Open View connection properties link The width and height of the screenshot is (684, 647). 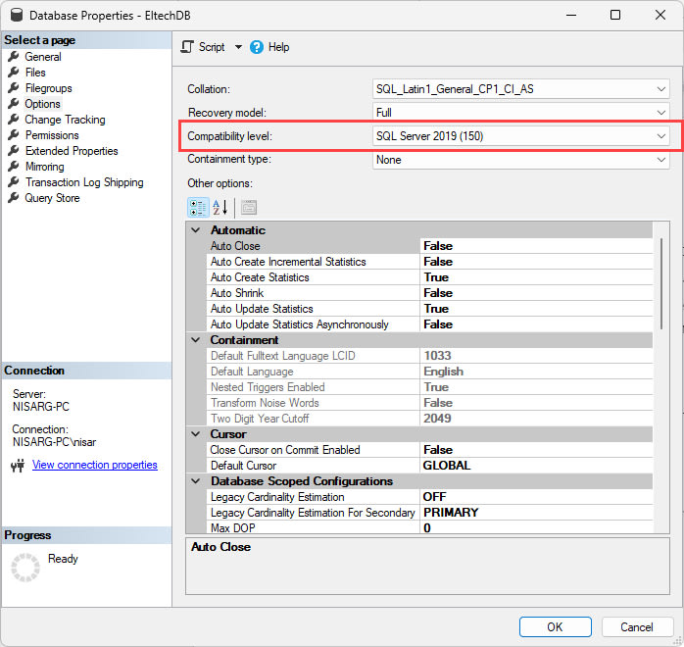(94, 465)
